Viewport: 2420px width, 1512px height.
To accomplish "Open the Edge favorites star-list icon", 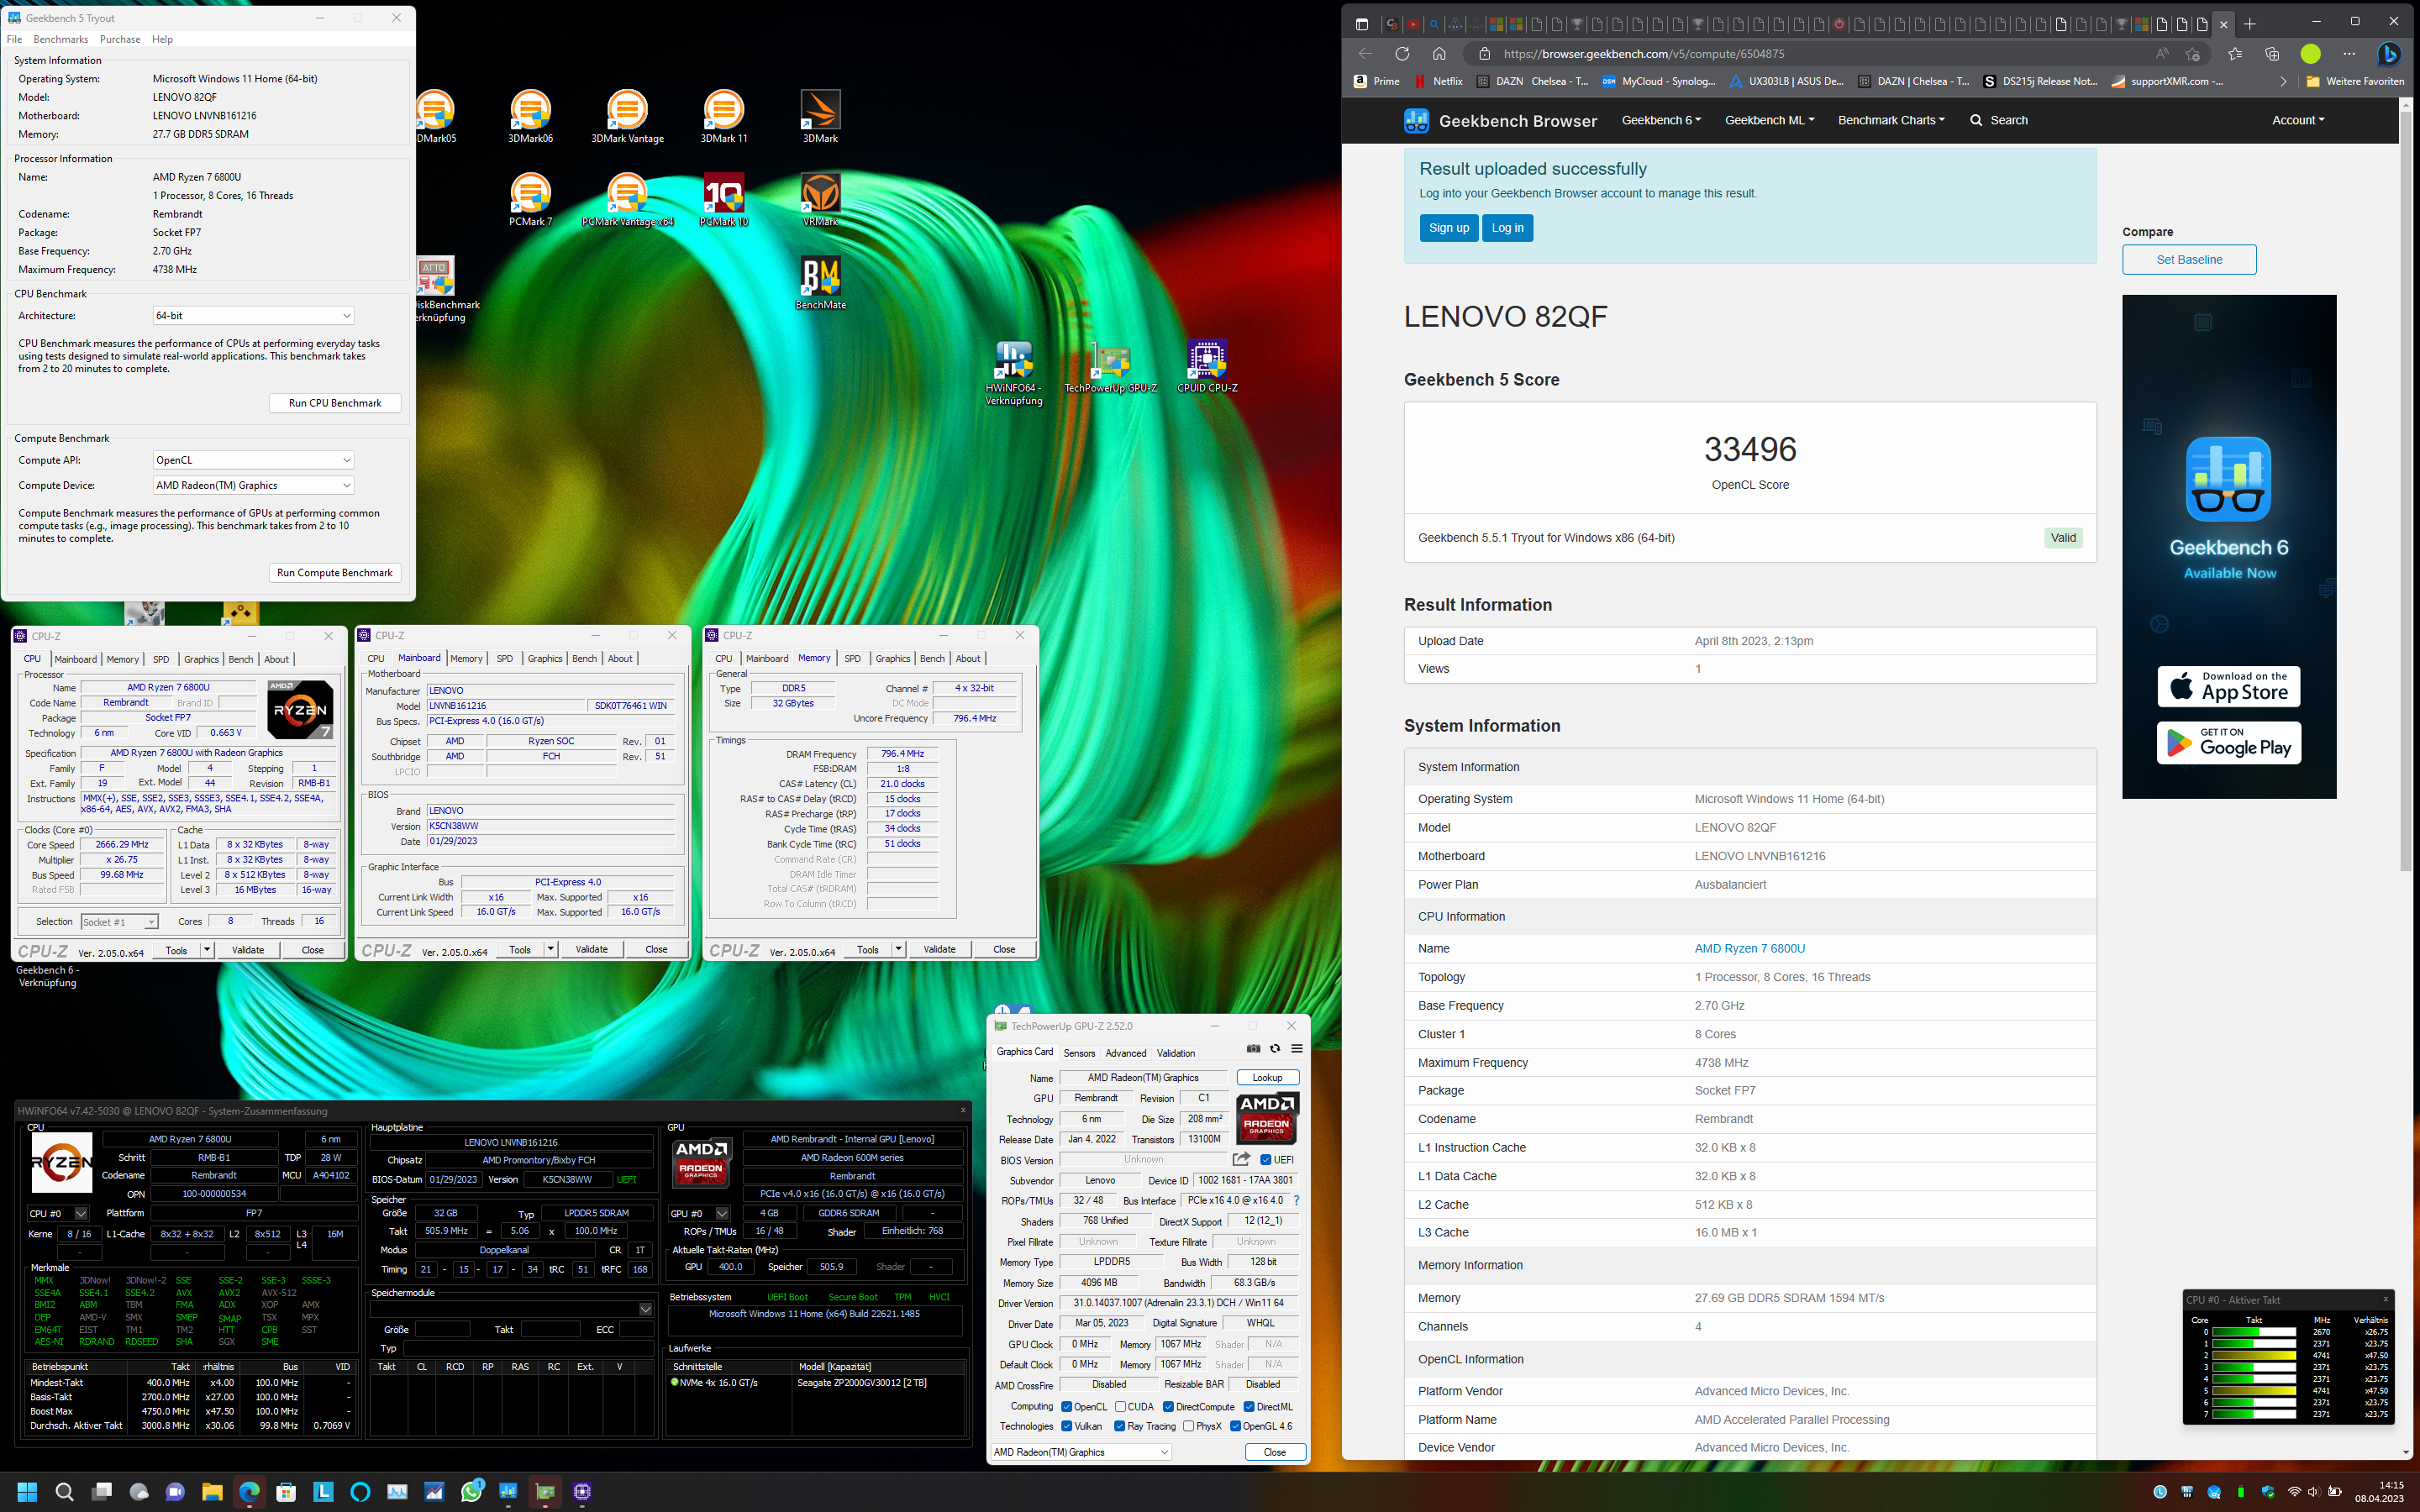I will pyautogui.click(x=2234, y=54).
